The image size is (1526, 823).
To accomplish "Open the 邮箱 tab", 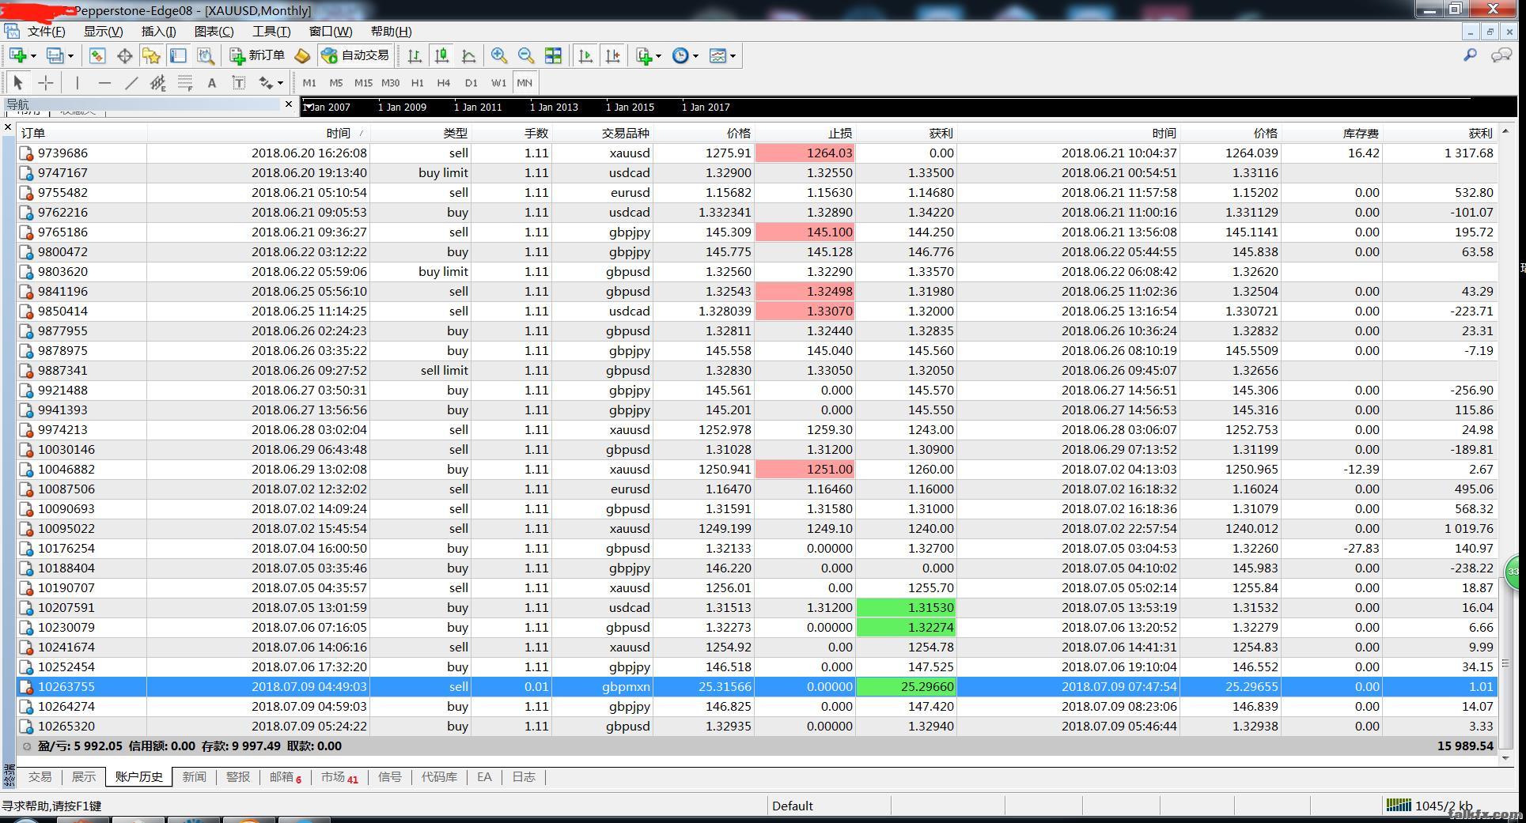I will (x=285, y=777).
